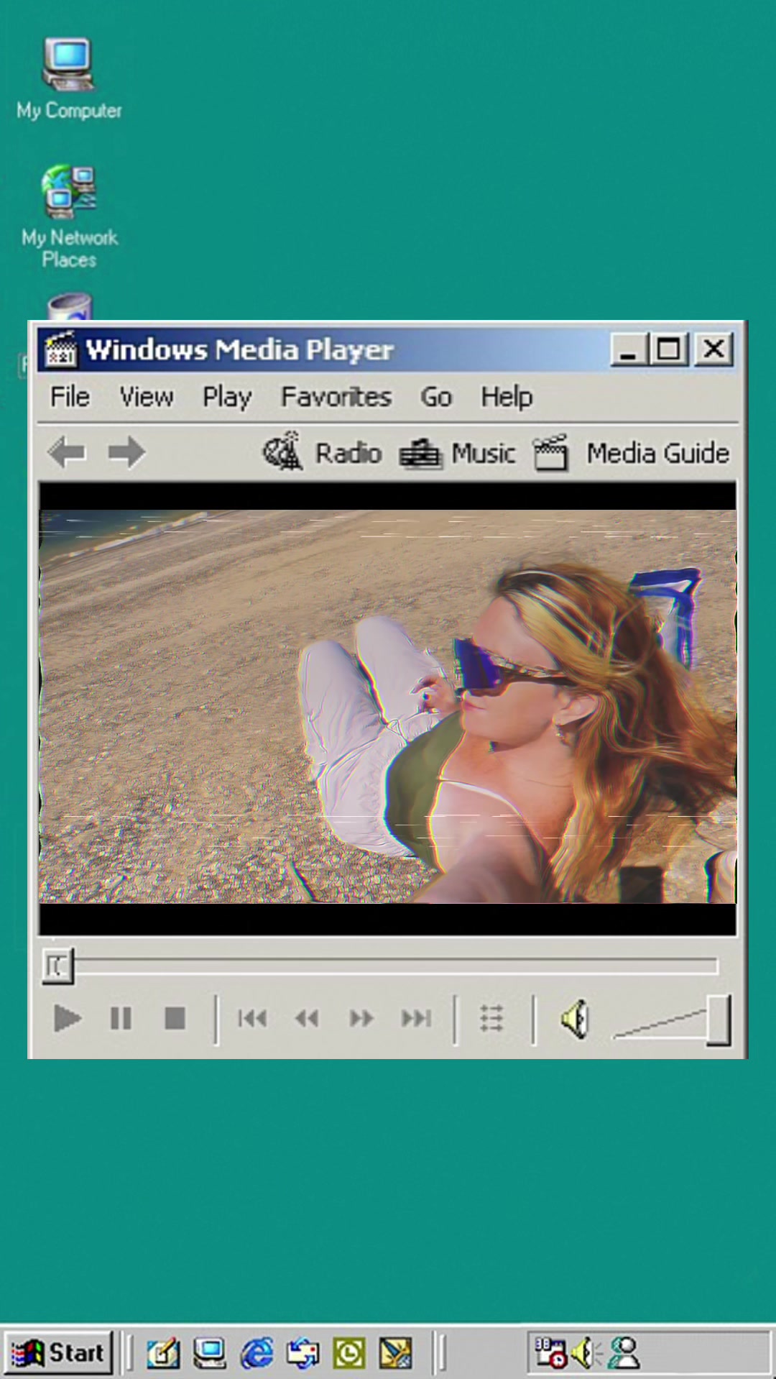
Task: Click the yellow tool quick launch icon
Action: [396, 1353]
